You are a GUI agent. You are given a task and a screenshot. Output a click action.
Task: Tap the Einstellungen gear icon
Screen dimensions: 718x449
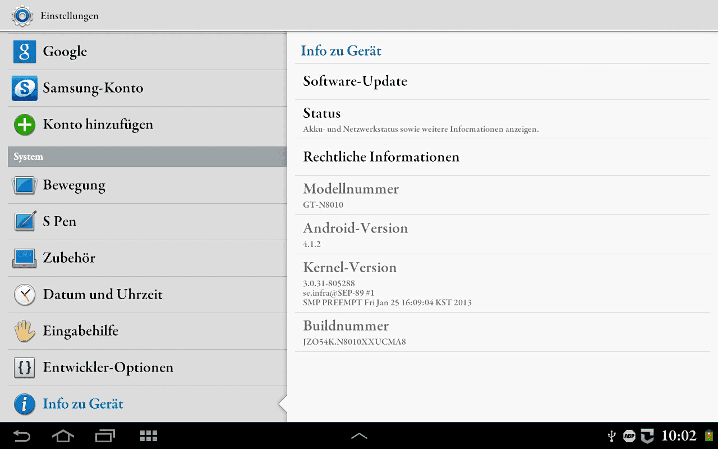22,16
